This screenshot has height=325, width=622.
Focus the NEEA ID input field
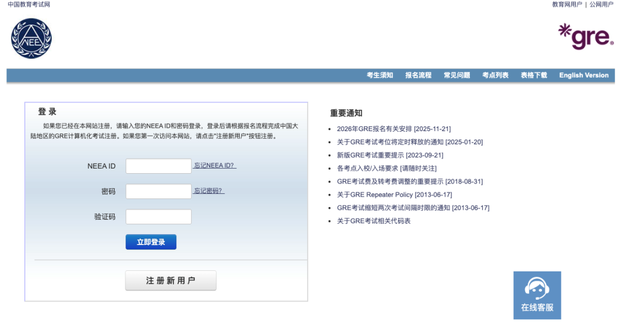(159, 166)
